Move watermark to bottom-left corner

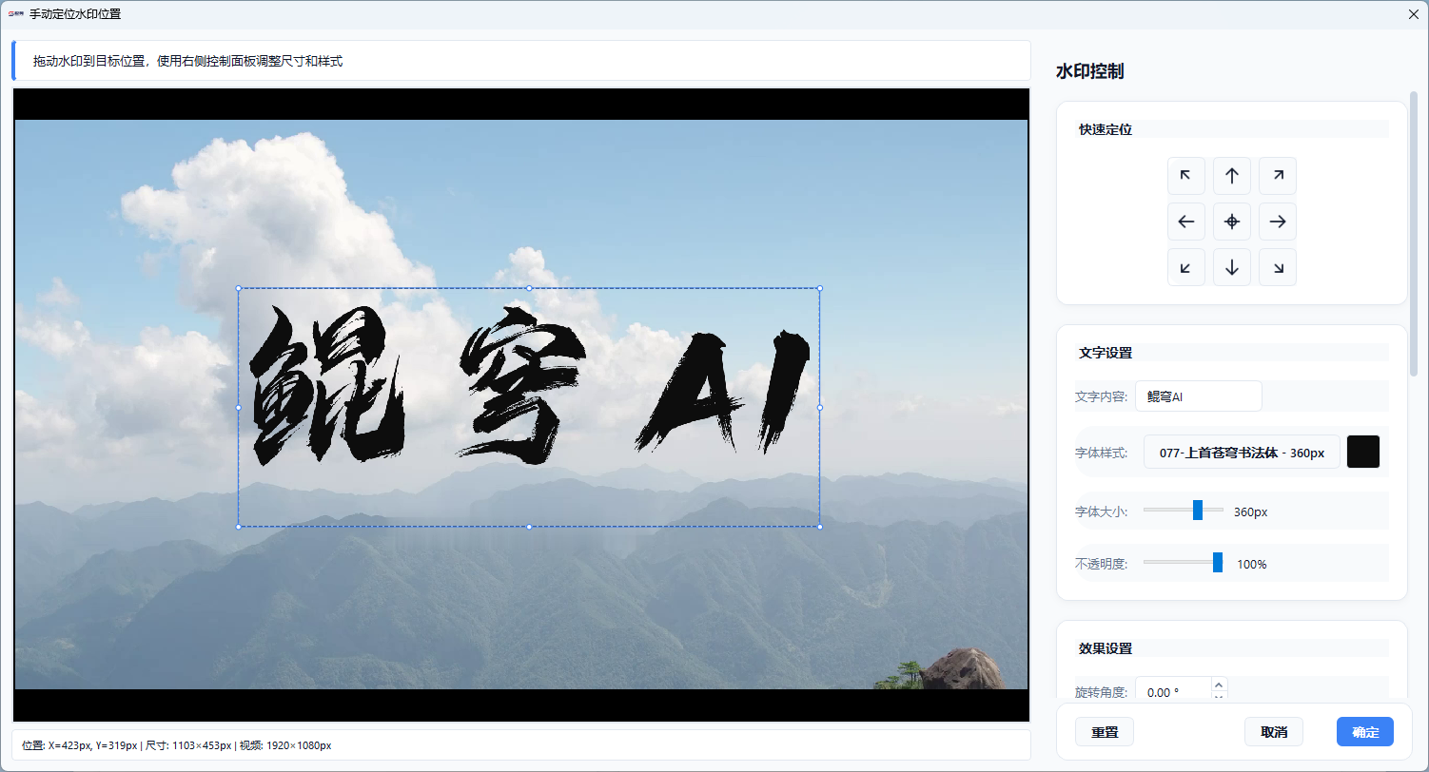(x=1186, y=266)
